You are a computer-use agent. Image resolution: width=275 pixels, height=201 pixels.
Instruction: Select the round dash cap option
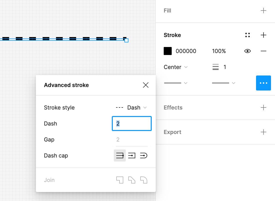[x=144, y=155]
